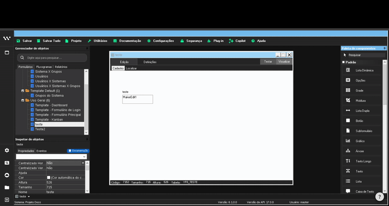Pick the Moldura component icon
This screenshot has width=389, height=206.
[348, 101]
